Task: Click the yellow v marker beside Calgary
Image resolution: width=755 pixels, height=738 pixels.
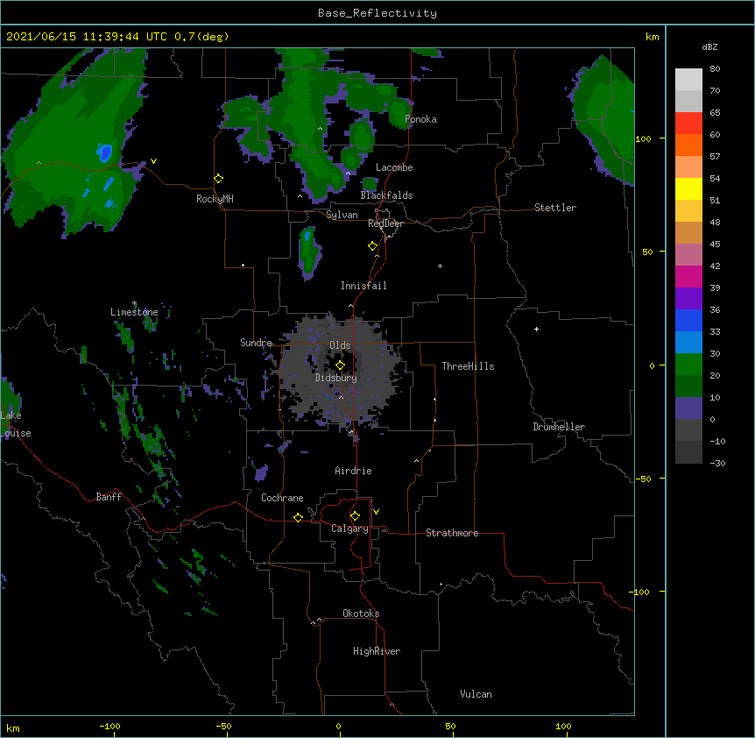Action: [x=376, y=512]
